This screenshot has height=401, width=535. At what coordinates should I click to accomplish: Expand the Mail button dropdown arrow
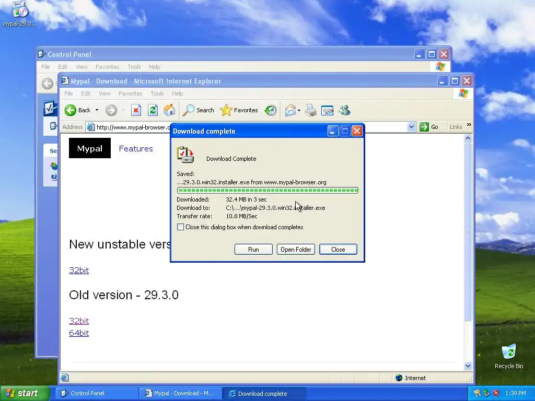pyautogui.click(x=299, y=110)
